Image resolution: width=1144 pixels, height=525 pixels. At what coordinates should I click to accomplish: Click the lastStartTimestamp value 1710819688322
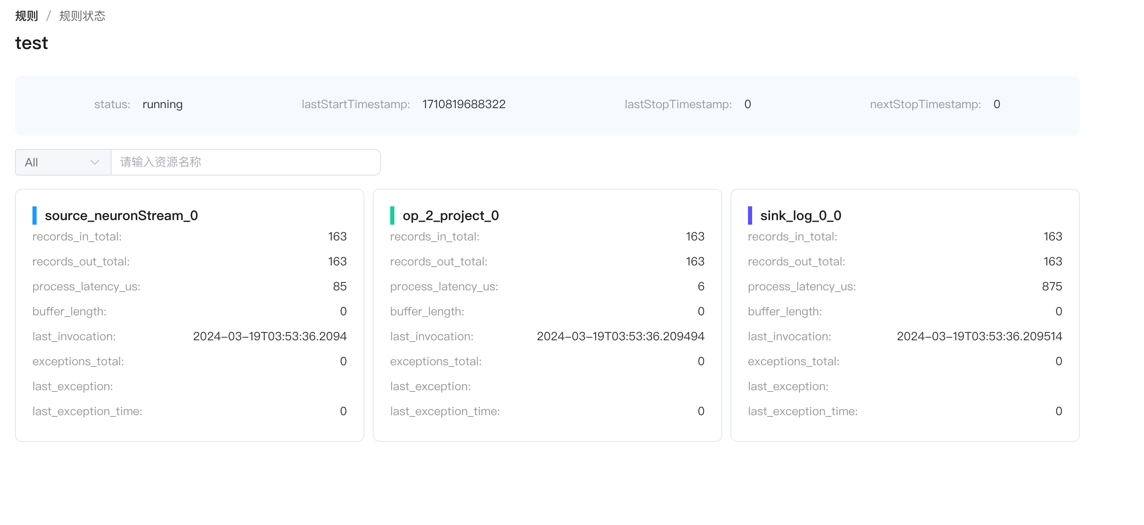[464, 104]
